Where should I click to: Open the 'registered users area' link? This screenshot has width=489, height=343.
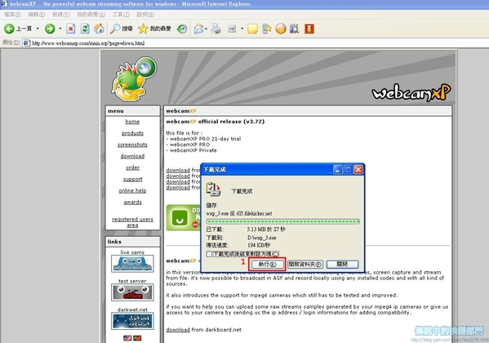pos(132,222)
